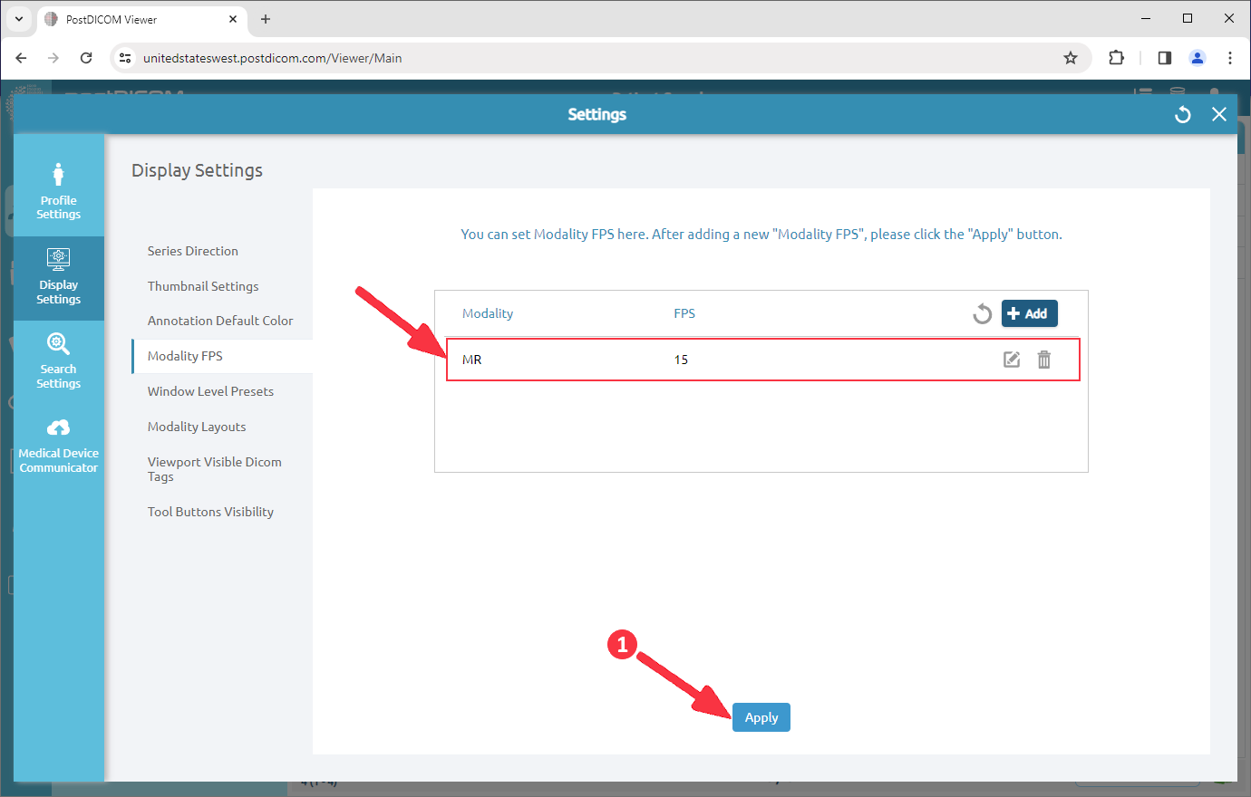This screenshot has height=797, width=1251.
Task: Open Profile Settings in sidebar
Action: (58, 190)
